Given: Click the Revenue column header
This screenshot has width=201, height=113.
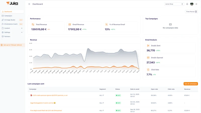Looking at the screenshot, I should [x=187, y=89].
